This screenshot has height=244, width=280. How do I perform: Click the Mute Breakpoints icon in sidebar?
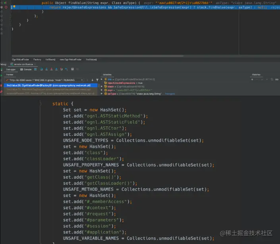(1, 92)
